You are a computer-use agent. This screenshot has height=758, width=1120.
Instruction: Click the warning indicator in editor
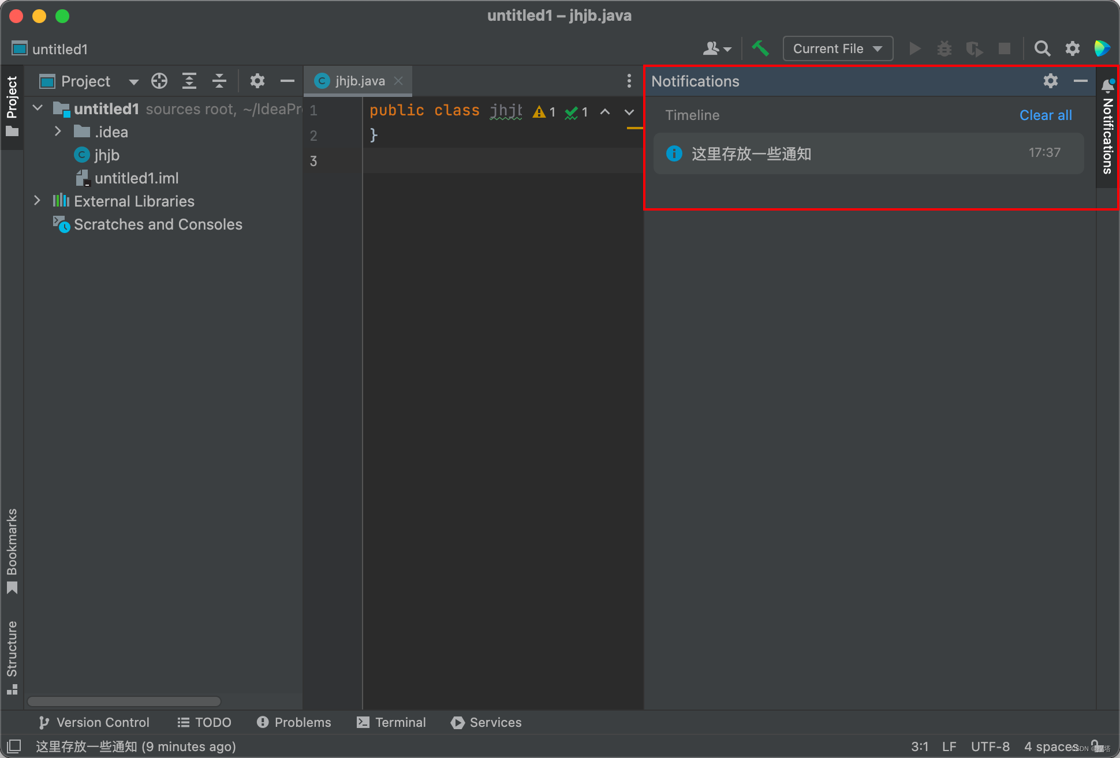tap(544, 112)
